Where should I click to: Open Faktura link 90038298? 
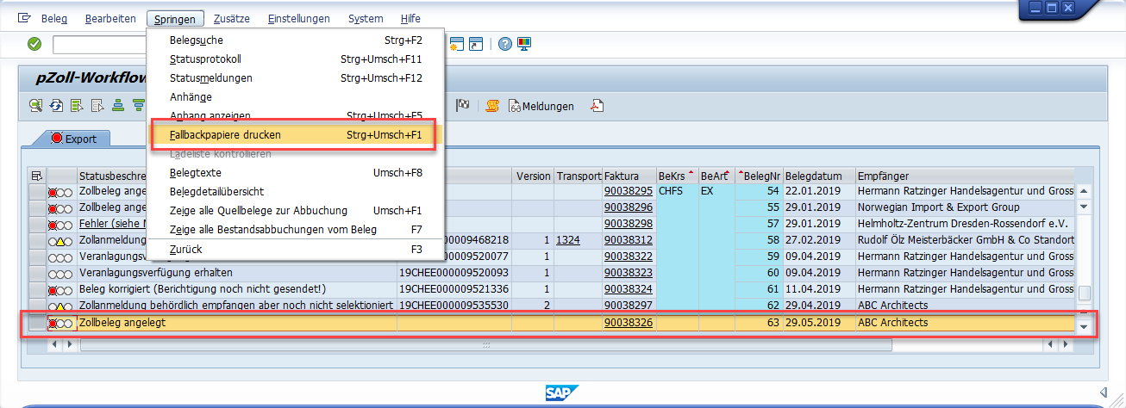pyautogui.click(x=629, y=224)
